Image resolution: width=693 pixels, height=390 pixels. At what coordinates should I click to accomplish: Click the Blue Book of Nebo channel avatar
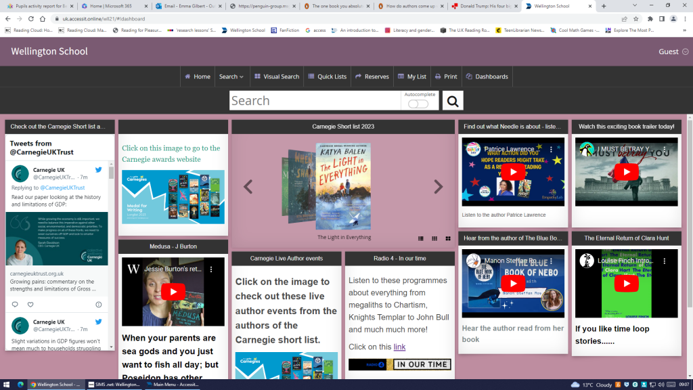click(x=473, y=261)
